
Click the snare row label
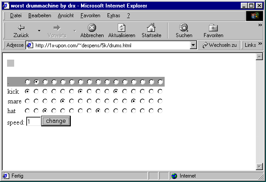[15, 102]
